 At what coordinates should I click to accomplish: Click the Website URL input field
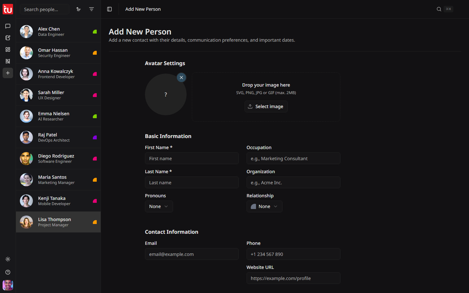coord(293,278)
